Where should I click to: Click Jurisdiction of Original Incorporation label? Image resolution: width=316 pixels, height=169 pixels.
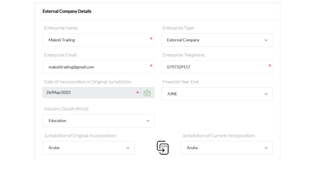pyautogui.click(x=81, y=136)
